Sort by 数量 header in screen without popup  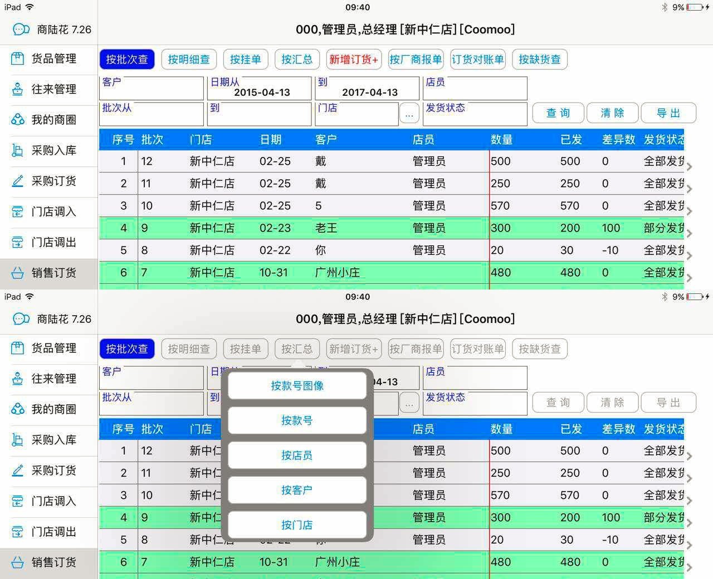(502, 140)
